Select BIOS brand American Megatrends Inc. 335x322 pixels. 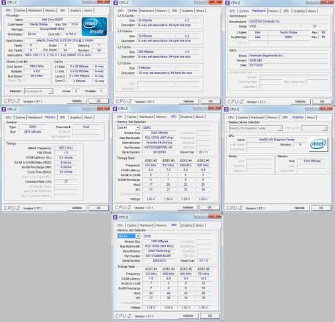coord(289,56)
